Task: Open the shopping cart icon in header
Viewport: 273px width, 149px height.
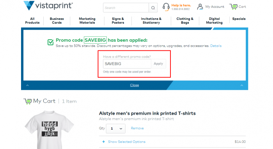Action: pyautogui.click(x=233, y=7)
